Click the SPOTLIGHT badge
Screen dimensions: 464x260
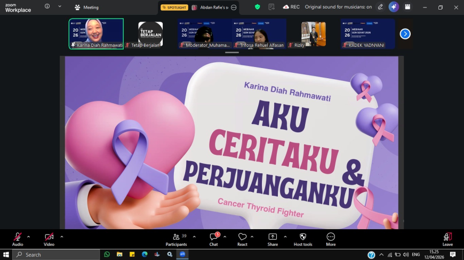click(x=174, y=7)
